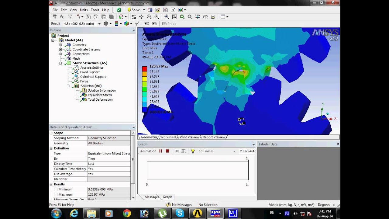Image resolution: width=389 pixels, height=219 pixels.
Task: Pin the Outline panel
Action: pos(133,30)
